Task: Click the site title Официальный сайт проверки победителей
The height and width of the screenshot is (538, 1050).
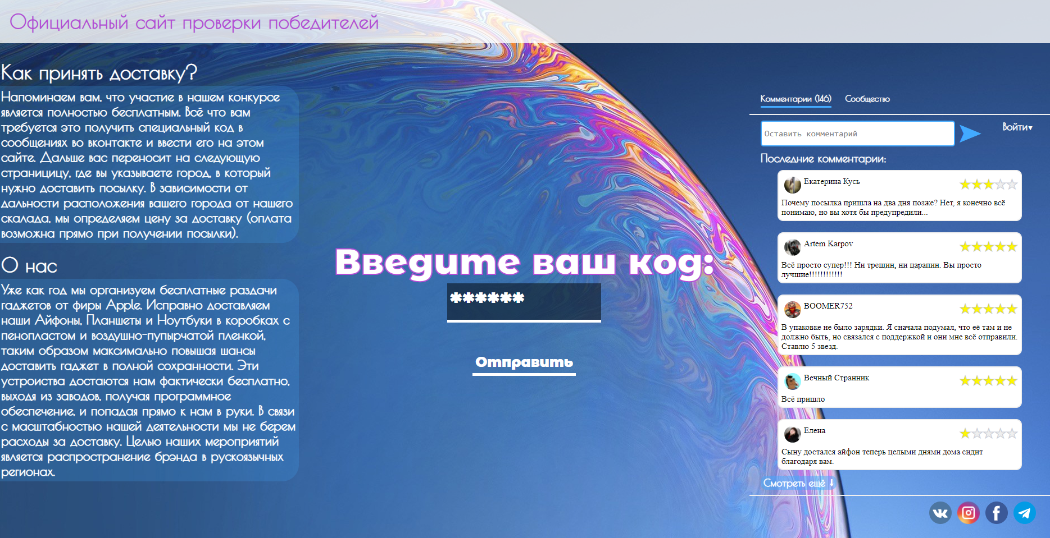Action: [194, 22]
